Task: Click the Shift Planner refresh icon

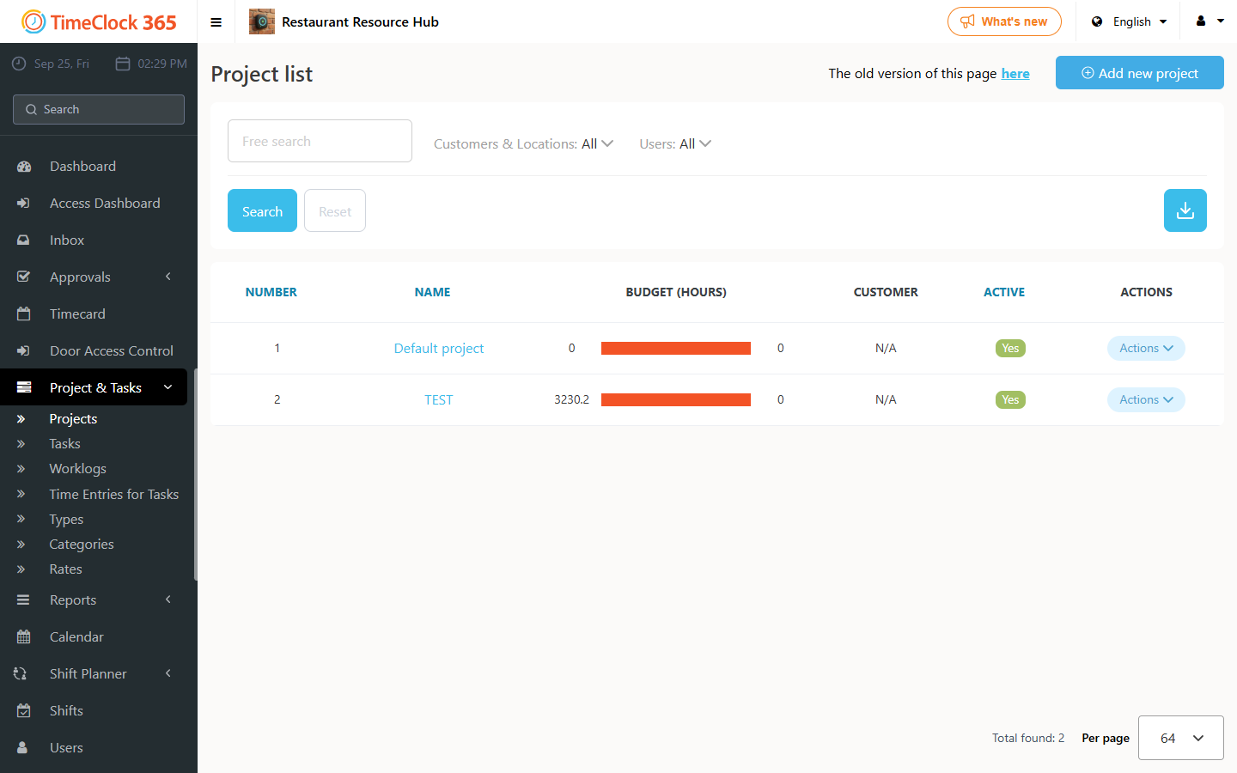Action: coord(21,674)
